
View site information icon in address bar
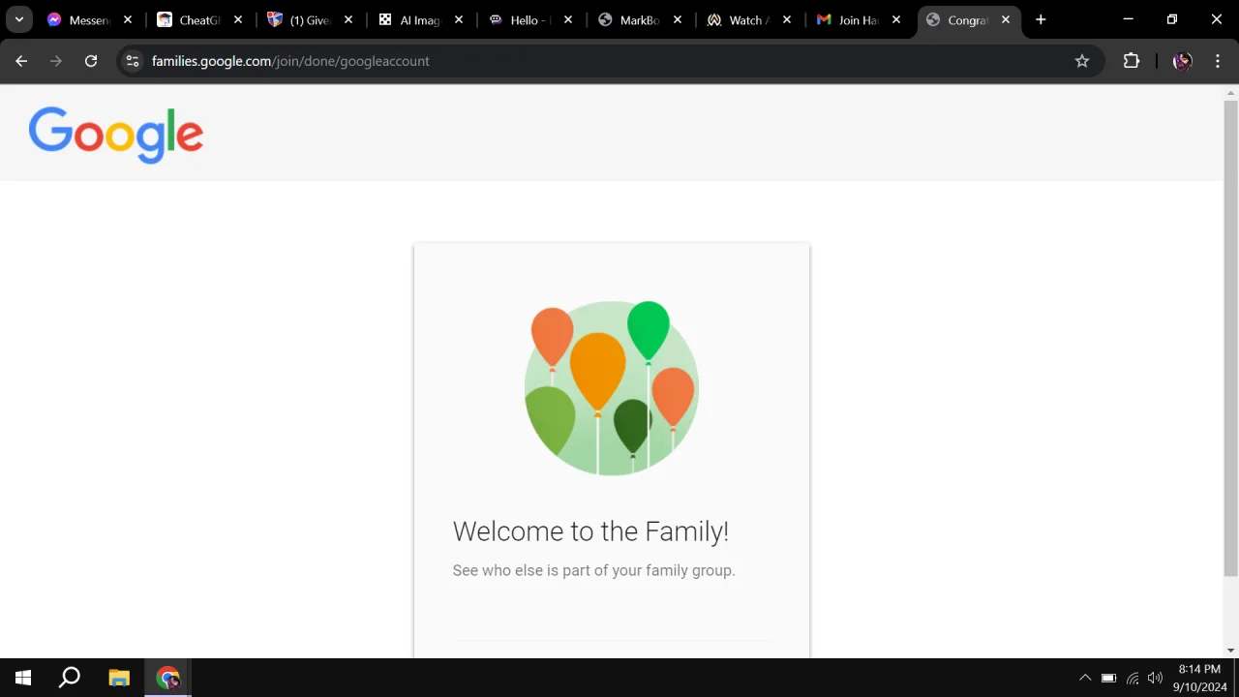click(133, 61)
